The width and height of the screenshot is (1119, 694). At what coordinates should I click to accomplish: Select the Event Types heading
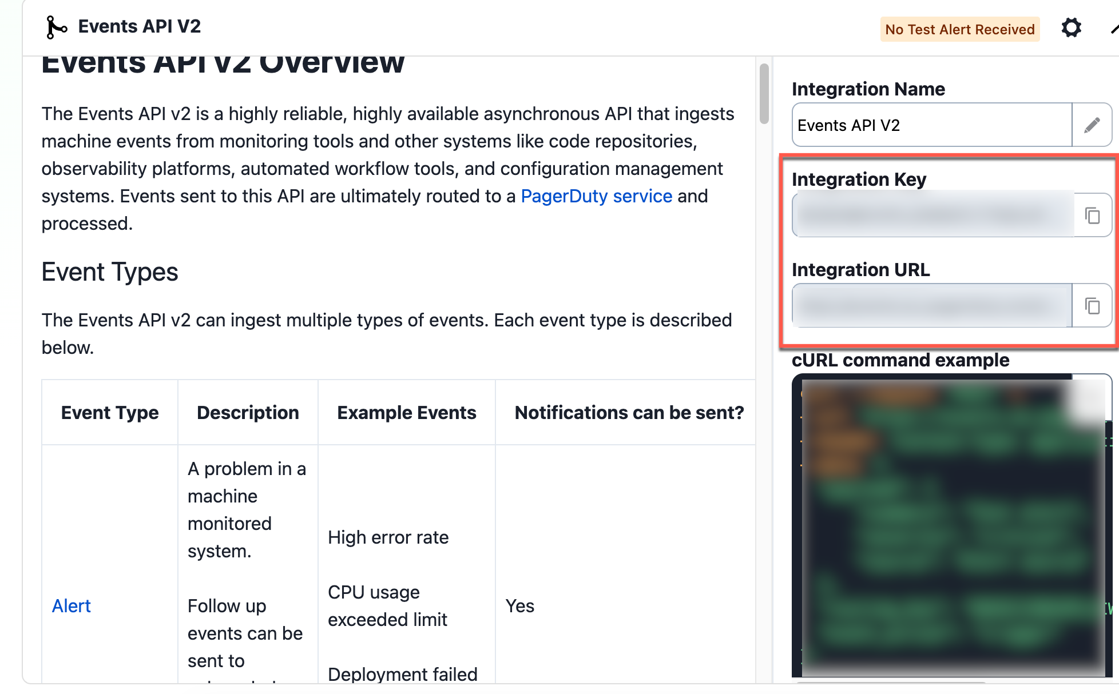pos(110,272)
